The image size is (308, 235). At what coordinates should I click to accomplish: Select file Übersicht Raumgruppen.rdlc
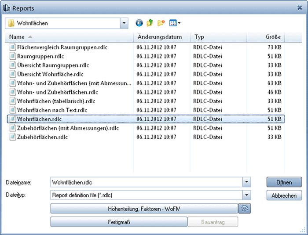tap(53, 65)
